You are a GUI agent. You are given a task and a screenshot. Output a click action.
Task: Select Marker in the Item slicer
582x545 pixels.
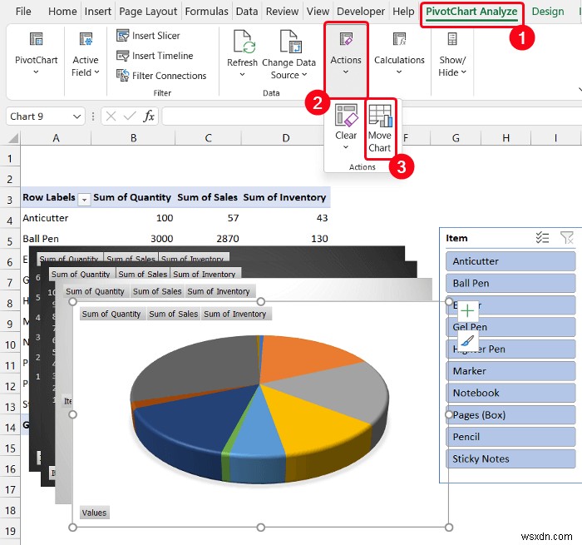[x=510, y=371]
